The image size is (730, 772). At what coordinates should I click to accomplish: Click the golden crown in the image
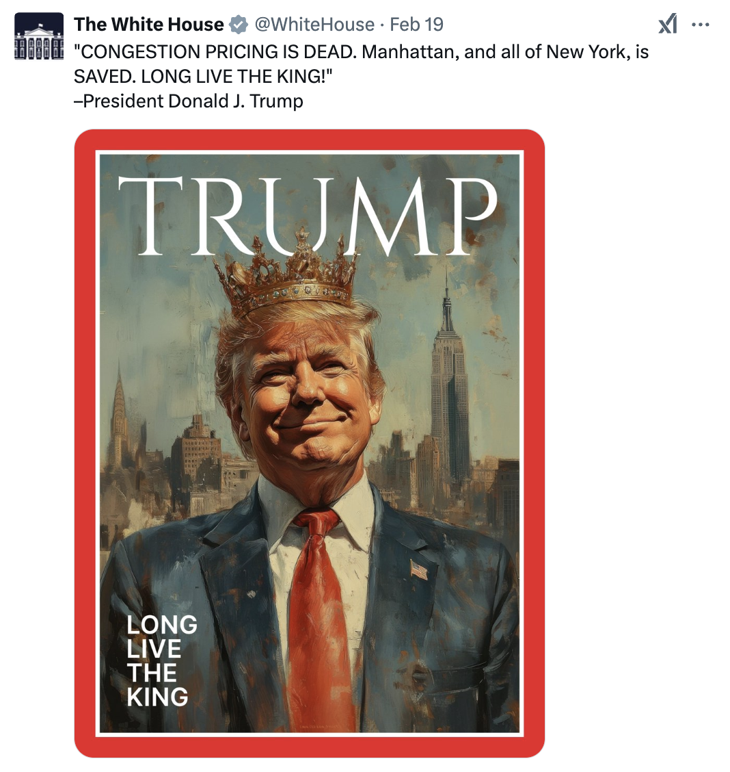click(x=286, y=273)
